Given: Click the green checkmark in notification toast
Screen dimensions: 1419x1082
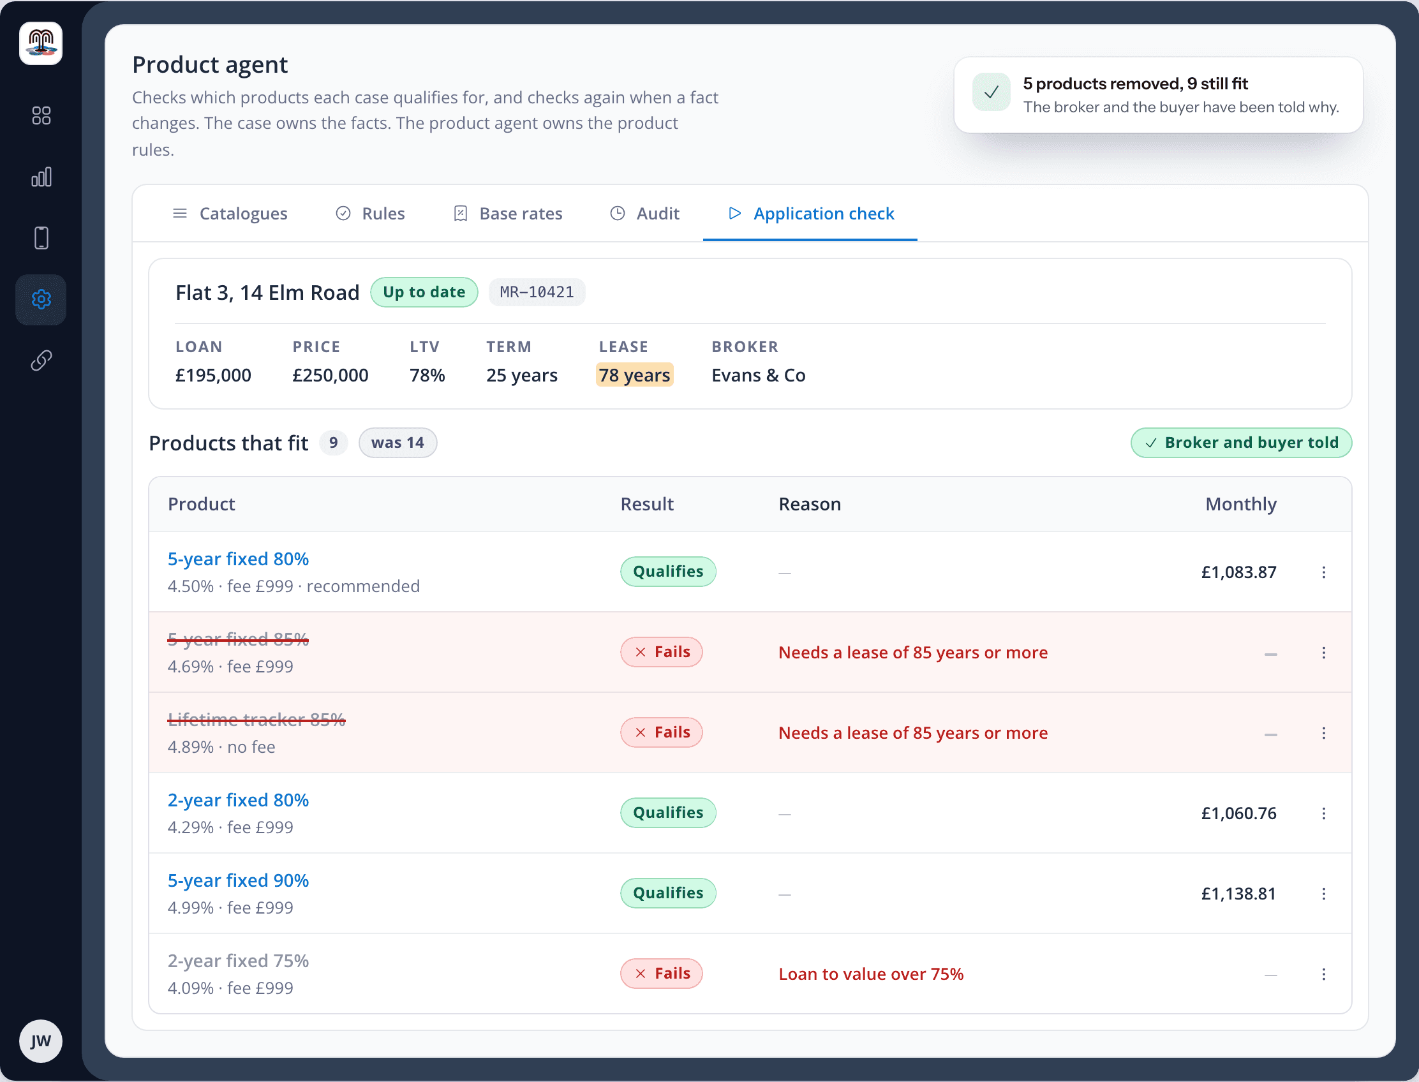Looking at the screenshot, I should click(x=992, y=93).
